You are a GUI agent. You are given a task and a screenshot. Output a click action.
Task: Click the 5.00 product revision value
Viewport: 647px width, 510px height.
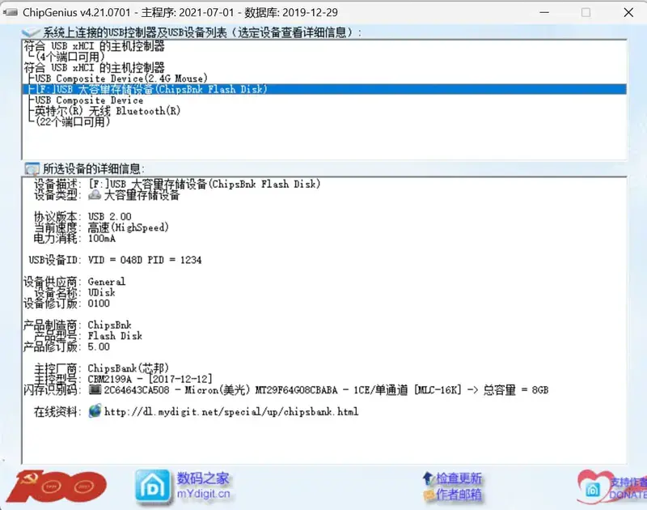[99, 346]
